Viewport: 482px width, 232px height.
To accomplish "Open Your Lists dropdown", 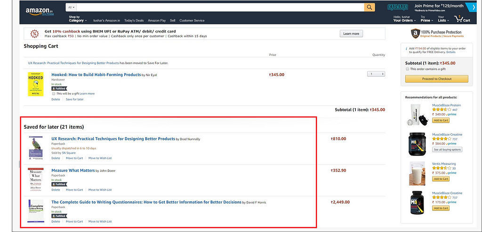I will 443,19.
